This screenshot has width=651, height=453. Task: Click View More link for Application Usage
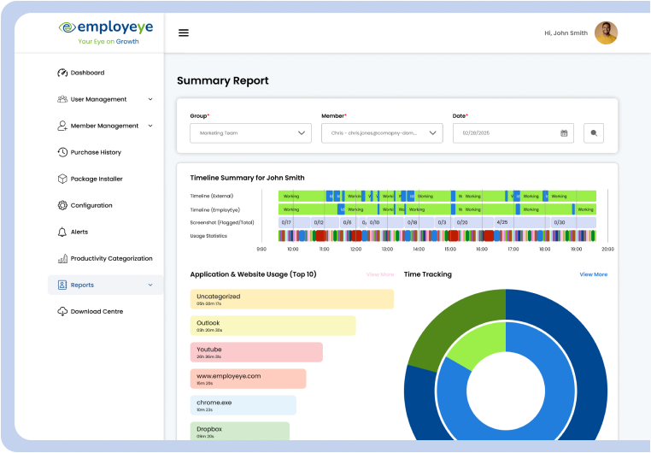point(380,274)
